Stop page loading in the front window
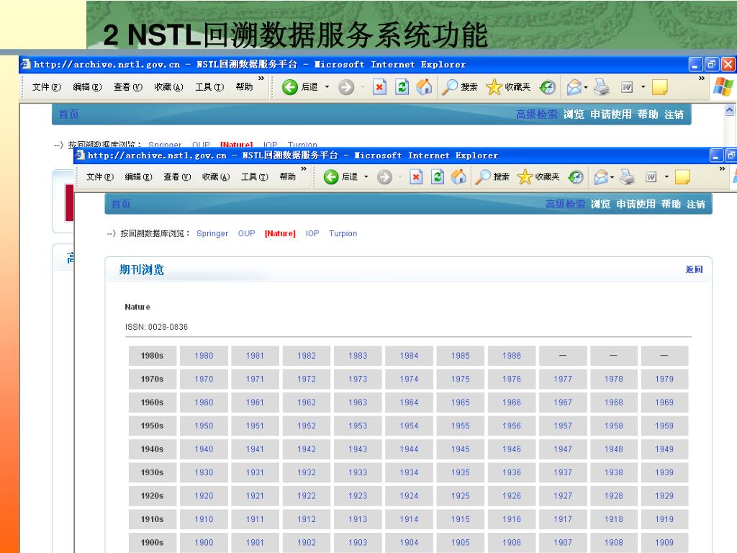 (x=416, y=177)
